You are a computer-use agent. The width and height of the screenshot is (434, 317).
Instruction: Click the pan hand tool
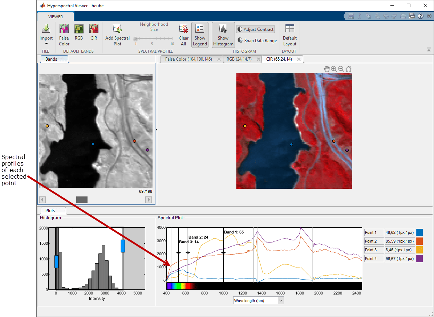[x=326, y=69]
